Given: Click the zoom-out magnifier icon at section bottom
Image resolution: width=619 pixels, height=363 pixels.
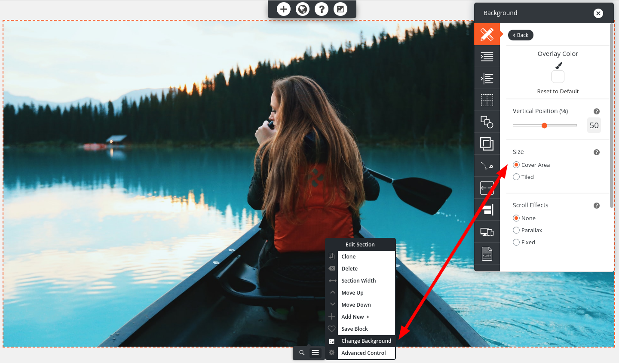Looking at the screenshot, I should [x=302, y=353].
